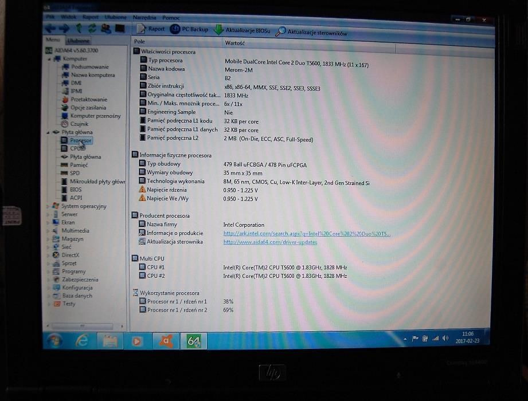Expand the Ekran tree node

(x=48, y=222)
